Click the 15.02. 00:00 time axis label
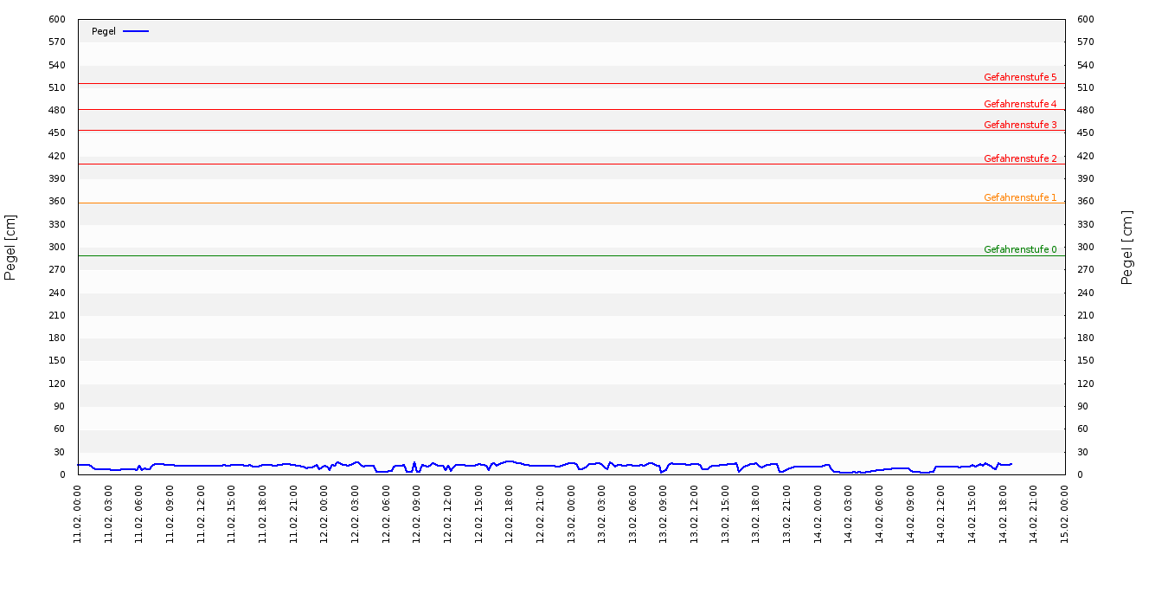This screenshot has height=606, width=1168. (1065, 513)
